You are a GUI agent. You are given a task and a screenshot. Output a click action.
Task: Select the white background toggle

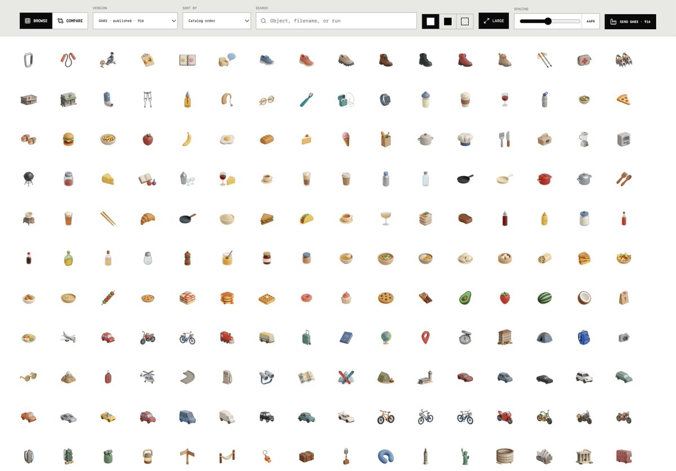pyautogui.click(x=430, y=21)
